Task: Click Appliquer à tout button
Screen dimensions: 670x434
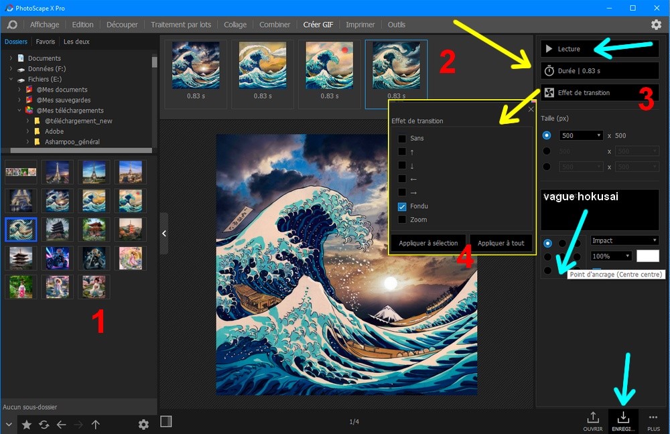Action: 500,243
